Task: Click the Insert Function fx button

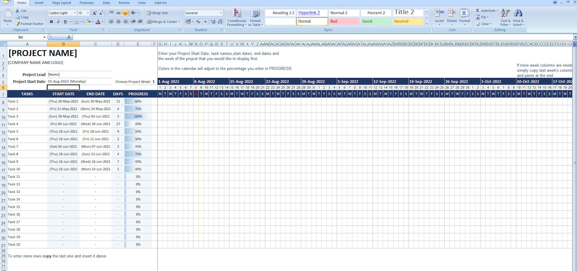Action: click(69, 37)
